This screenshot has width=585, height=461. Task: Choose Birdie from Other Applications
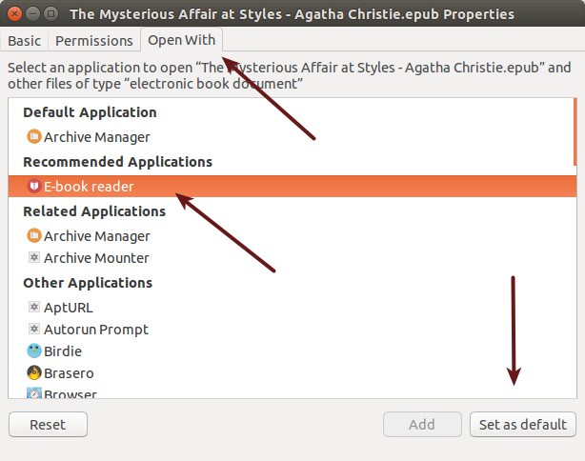[x=292, y=351]
